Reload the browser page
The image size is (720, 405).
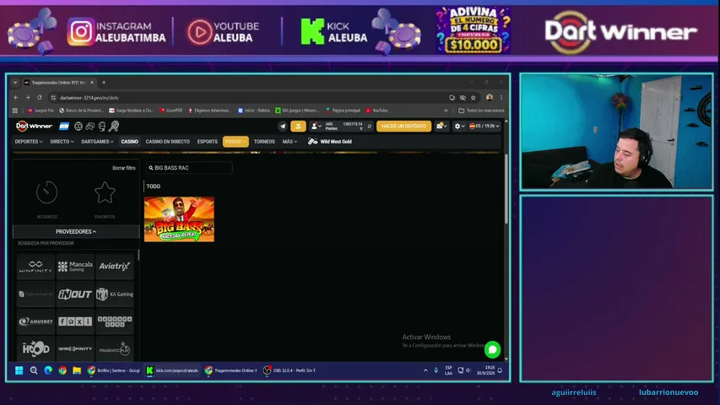(x=40, y=97)
